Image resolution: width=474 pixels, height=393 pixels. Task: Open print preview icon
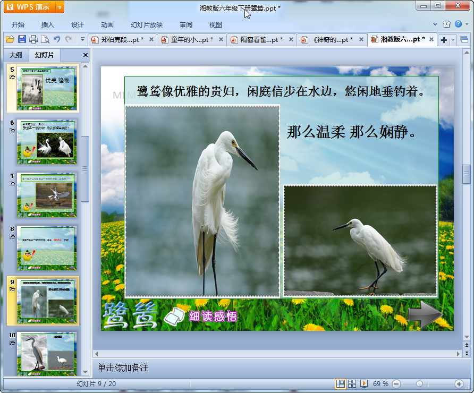point(45,39)
